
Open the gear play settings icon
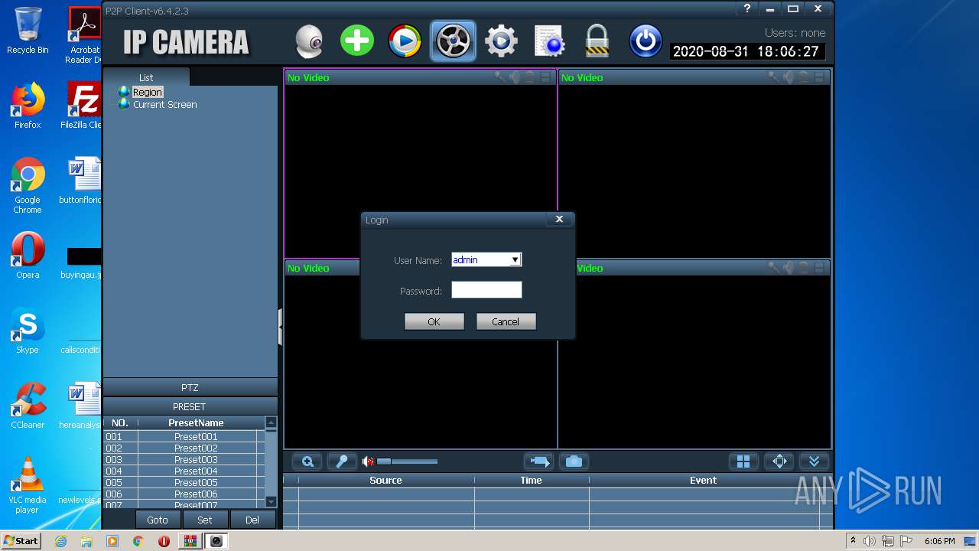click(x=501, y=41)
